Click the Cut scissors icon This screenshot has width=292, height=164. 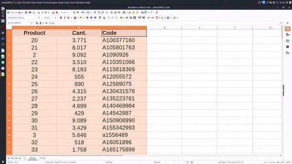coord(38,12)
